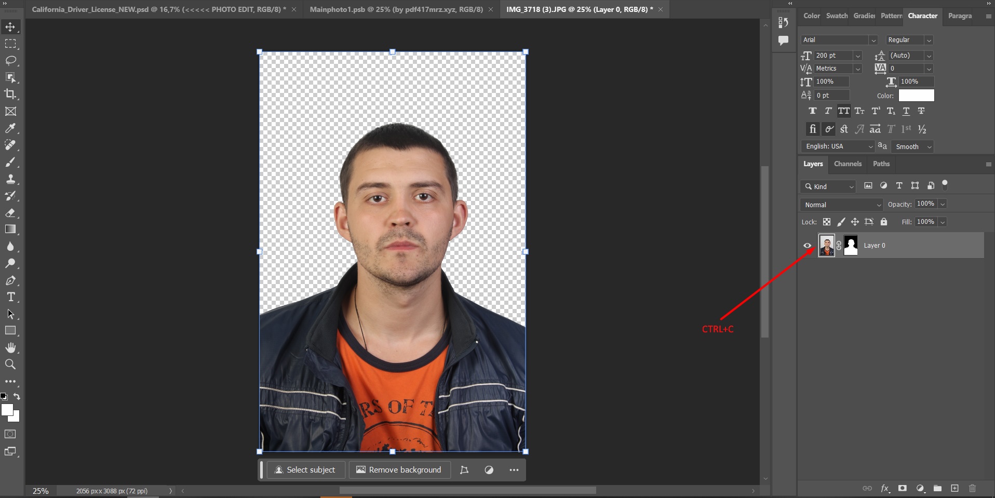
Task: Enable Lock transparent pixels for the layer
Action: 827,222
